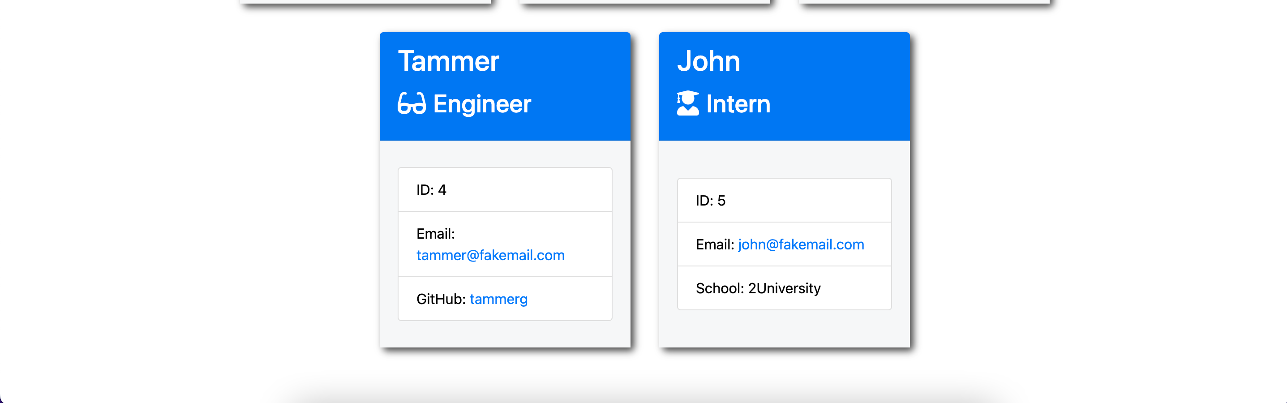Click the 2University school name text
1287x403 pixels.
point(784,288)
